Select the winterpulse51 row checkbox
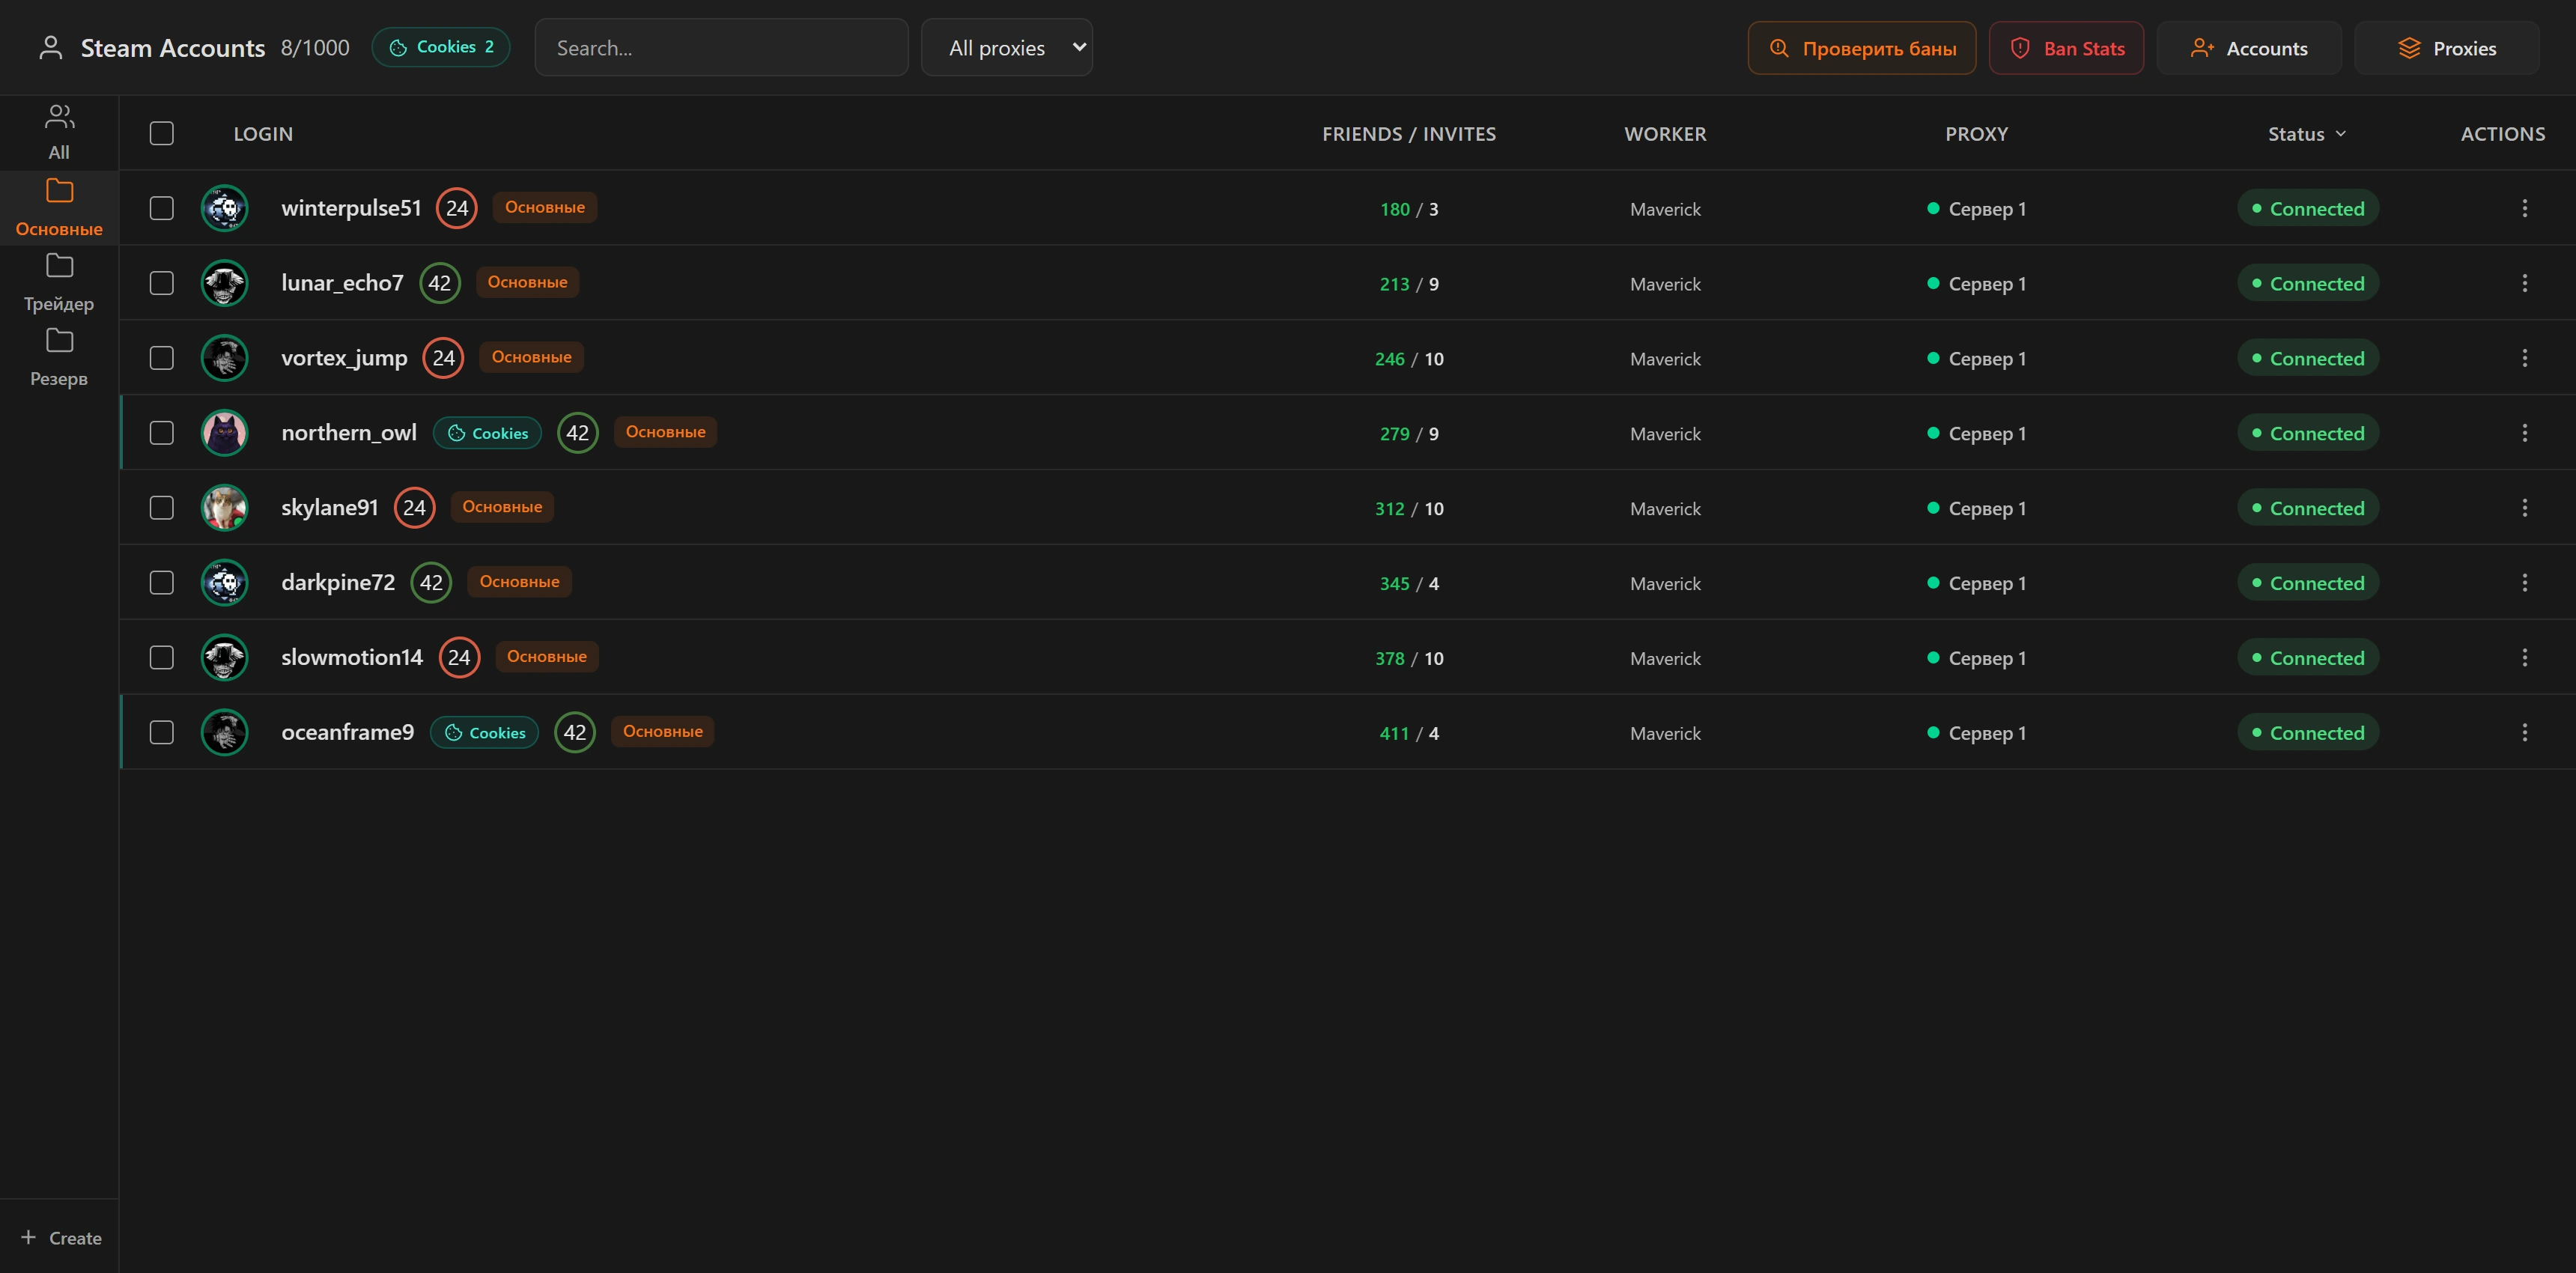Viewport: 2576px width, 1273px height. point(161,208)
